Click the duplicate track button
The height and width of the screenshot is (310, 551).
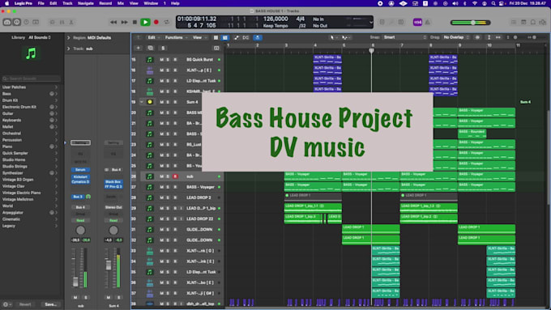pyautogui.click(x=151, y=48)
